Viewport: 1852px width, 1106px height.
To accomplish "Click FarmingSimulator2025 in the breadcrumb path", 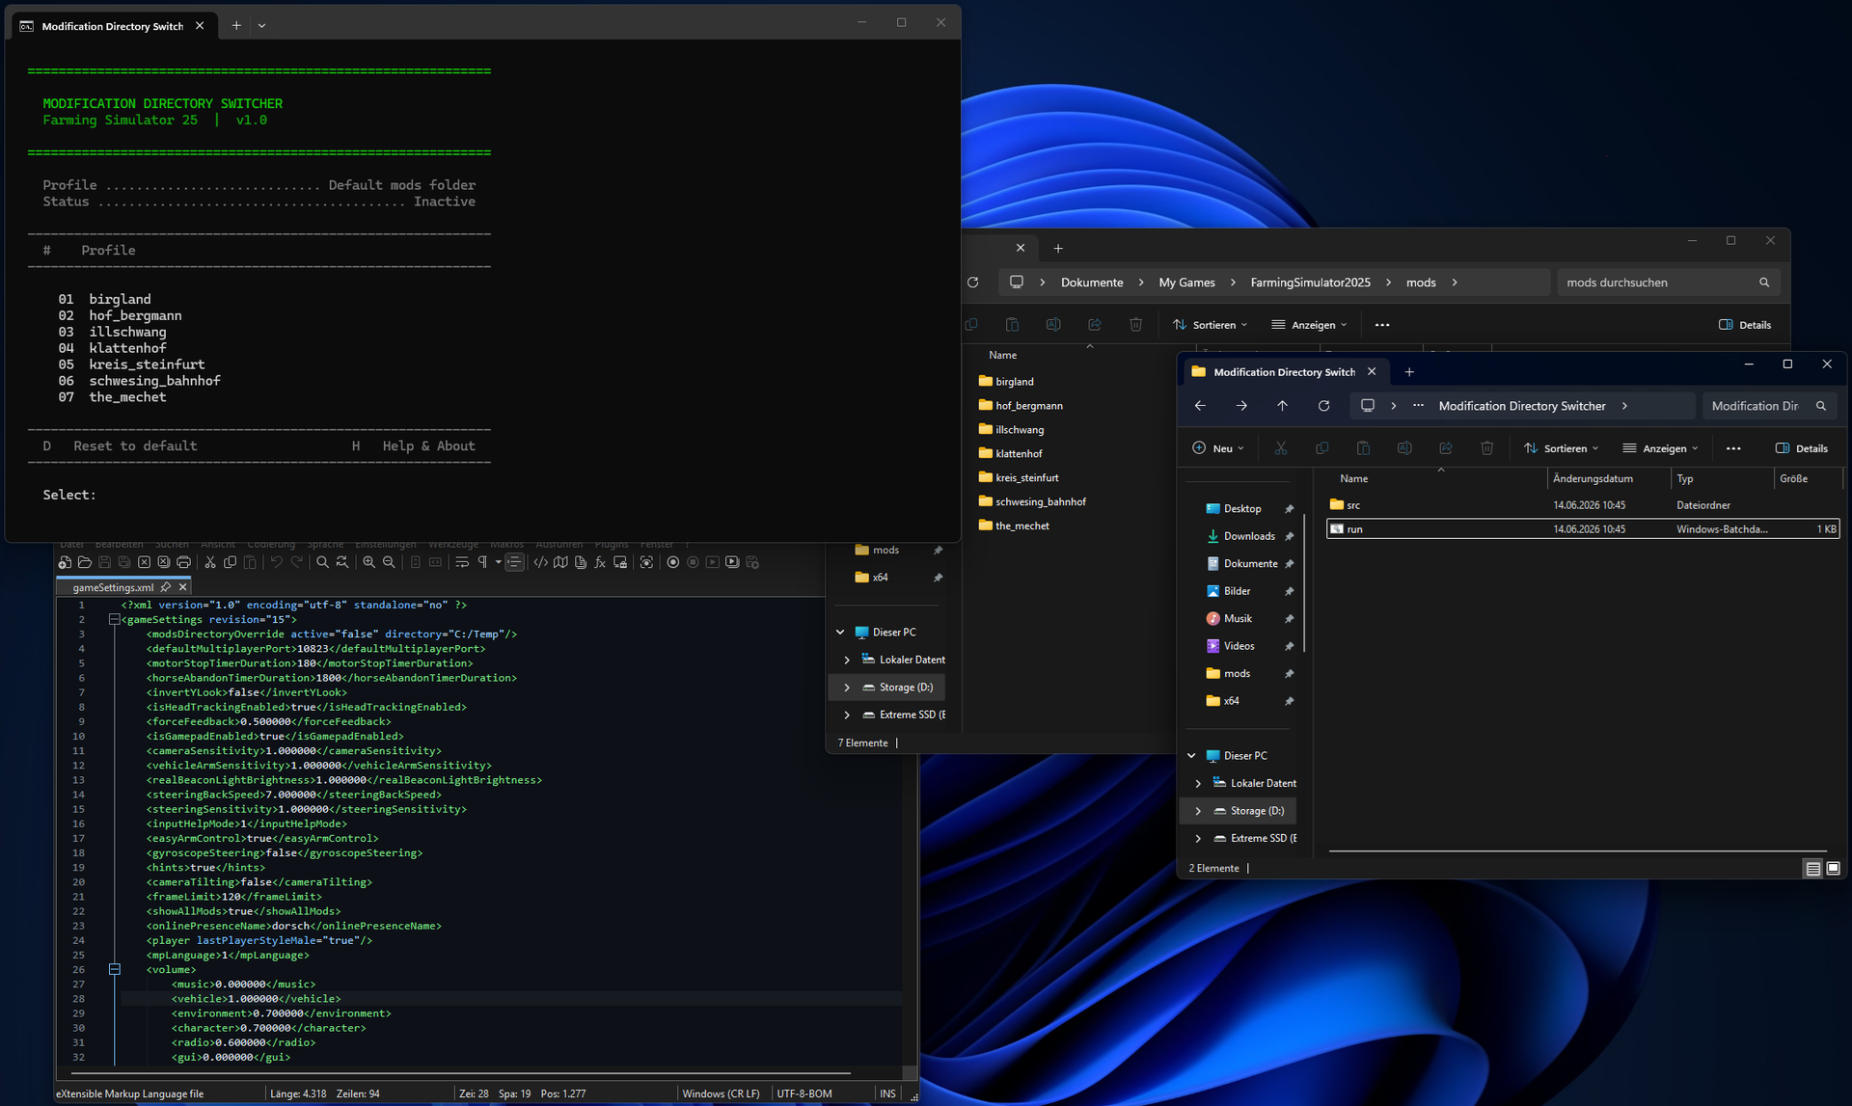I will [x=1310, y=283].
